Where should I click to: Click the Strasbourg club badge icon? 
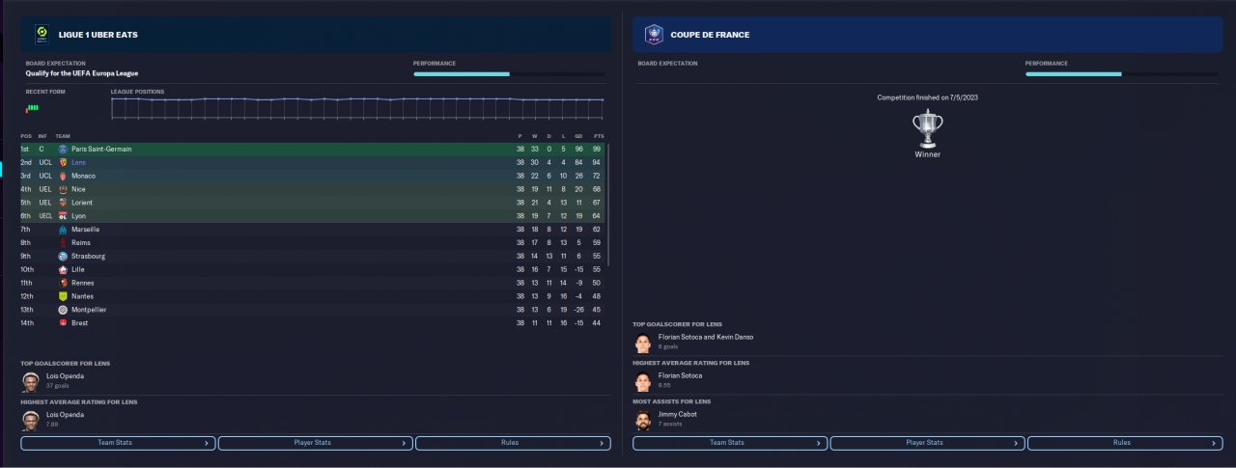(x=63, y=257)
